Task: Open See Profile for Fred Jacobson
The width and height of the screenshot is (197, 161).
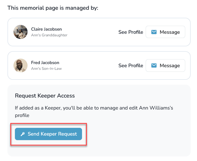Action: click(x=130, y=65)
